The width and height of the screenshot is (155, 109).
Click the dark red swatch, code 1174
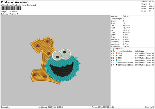coord(117,56)
